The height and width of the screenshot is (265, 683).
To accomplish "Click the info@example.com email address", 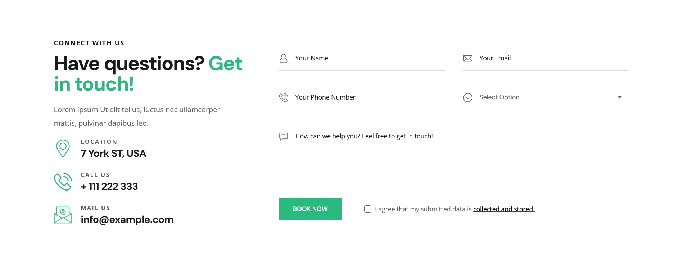I will pos(127,220).
